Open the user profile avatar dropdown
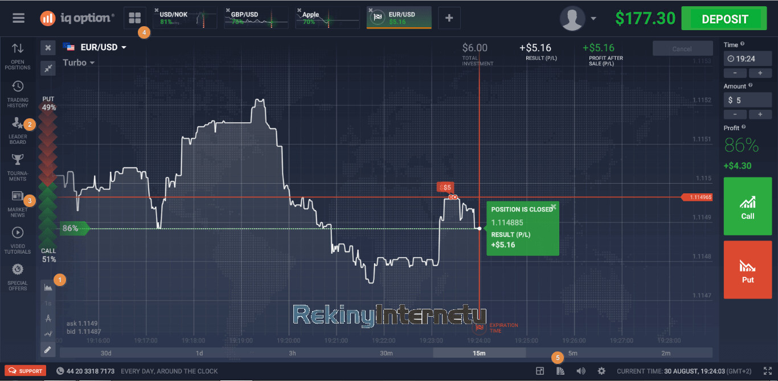The width and height of the screenshot is (778, 381). (x=578, y=18)
